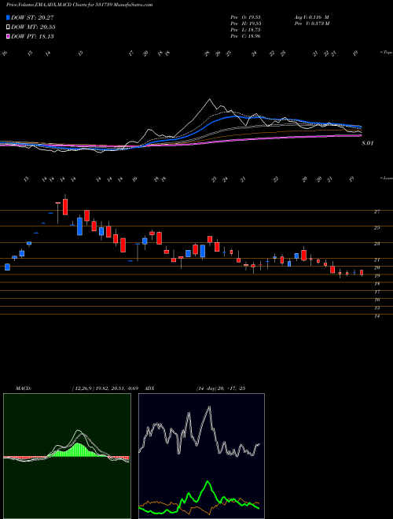Image resolution: width=393 pixels, height=519 pixels.
Task: Click the large blue candlestick below the 27 line
Action: pos(79,226)
